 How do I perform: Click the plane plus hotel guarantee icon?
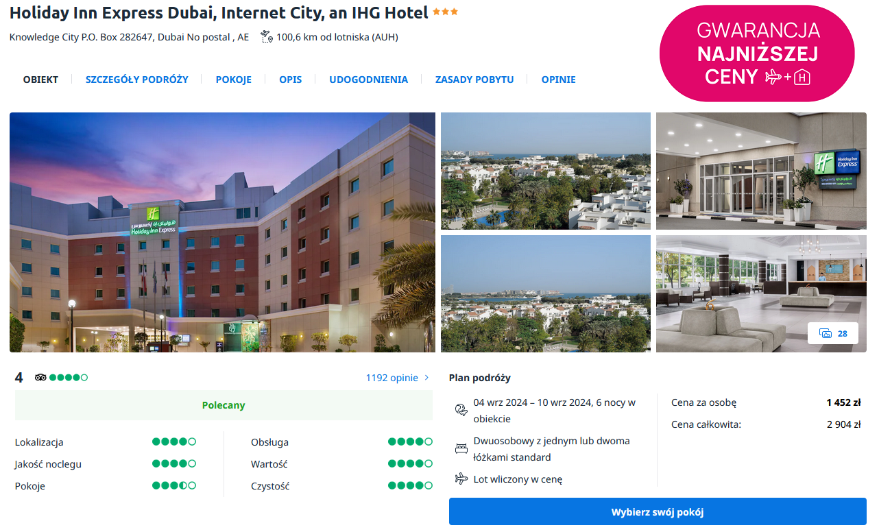tap(787, 77)
